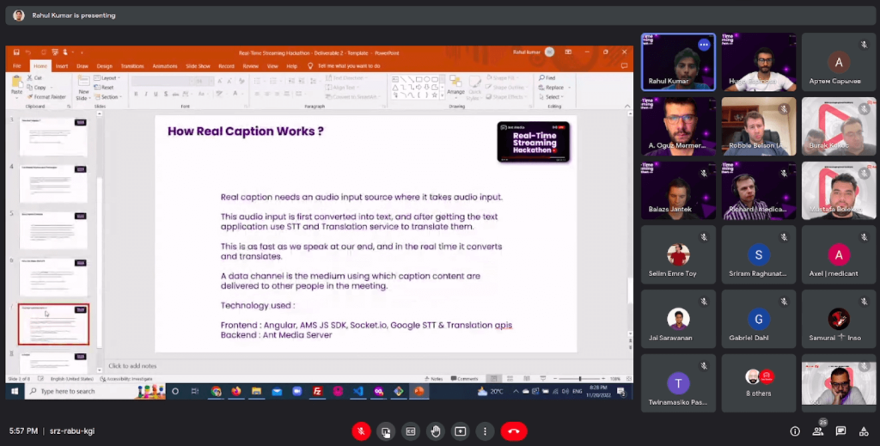The image size is (880, 446).
Task: Open Firefox from the Windows taskbar
Action: (x=236, y=391)
